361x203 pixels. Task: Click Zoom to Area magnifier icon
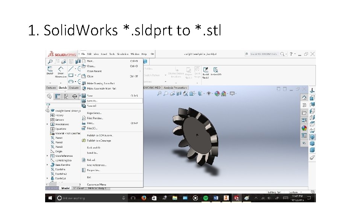pos(165,94)
